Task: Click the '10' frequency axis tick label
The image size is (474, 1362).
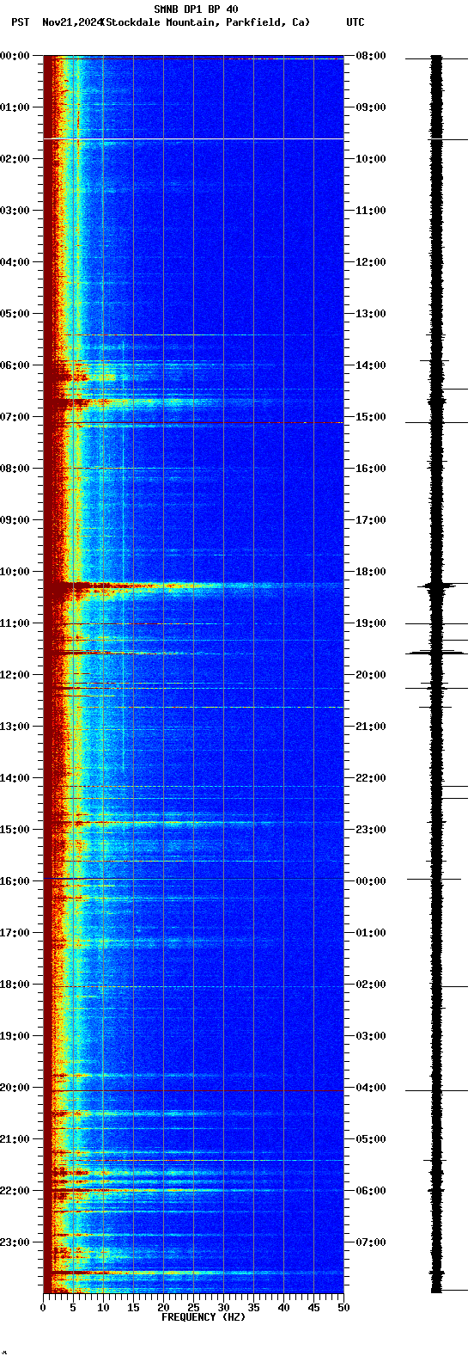Action: pos(103,1308)
